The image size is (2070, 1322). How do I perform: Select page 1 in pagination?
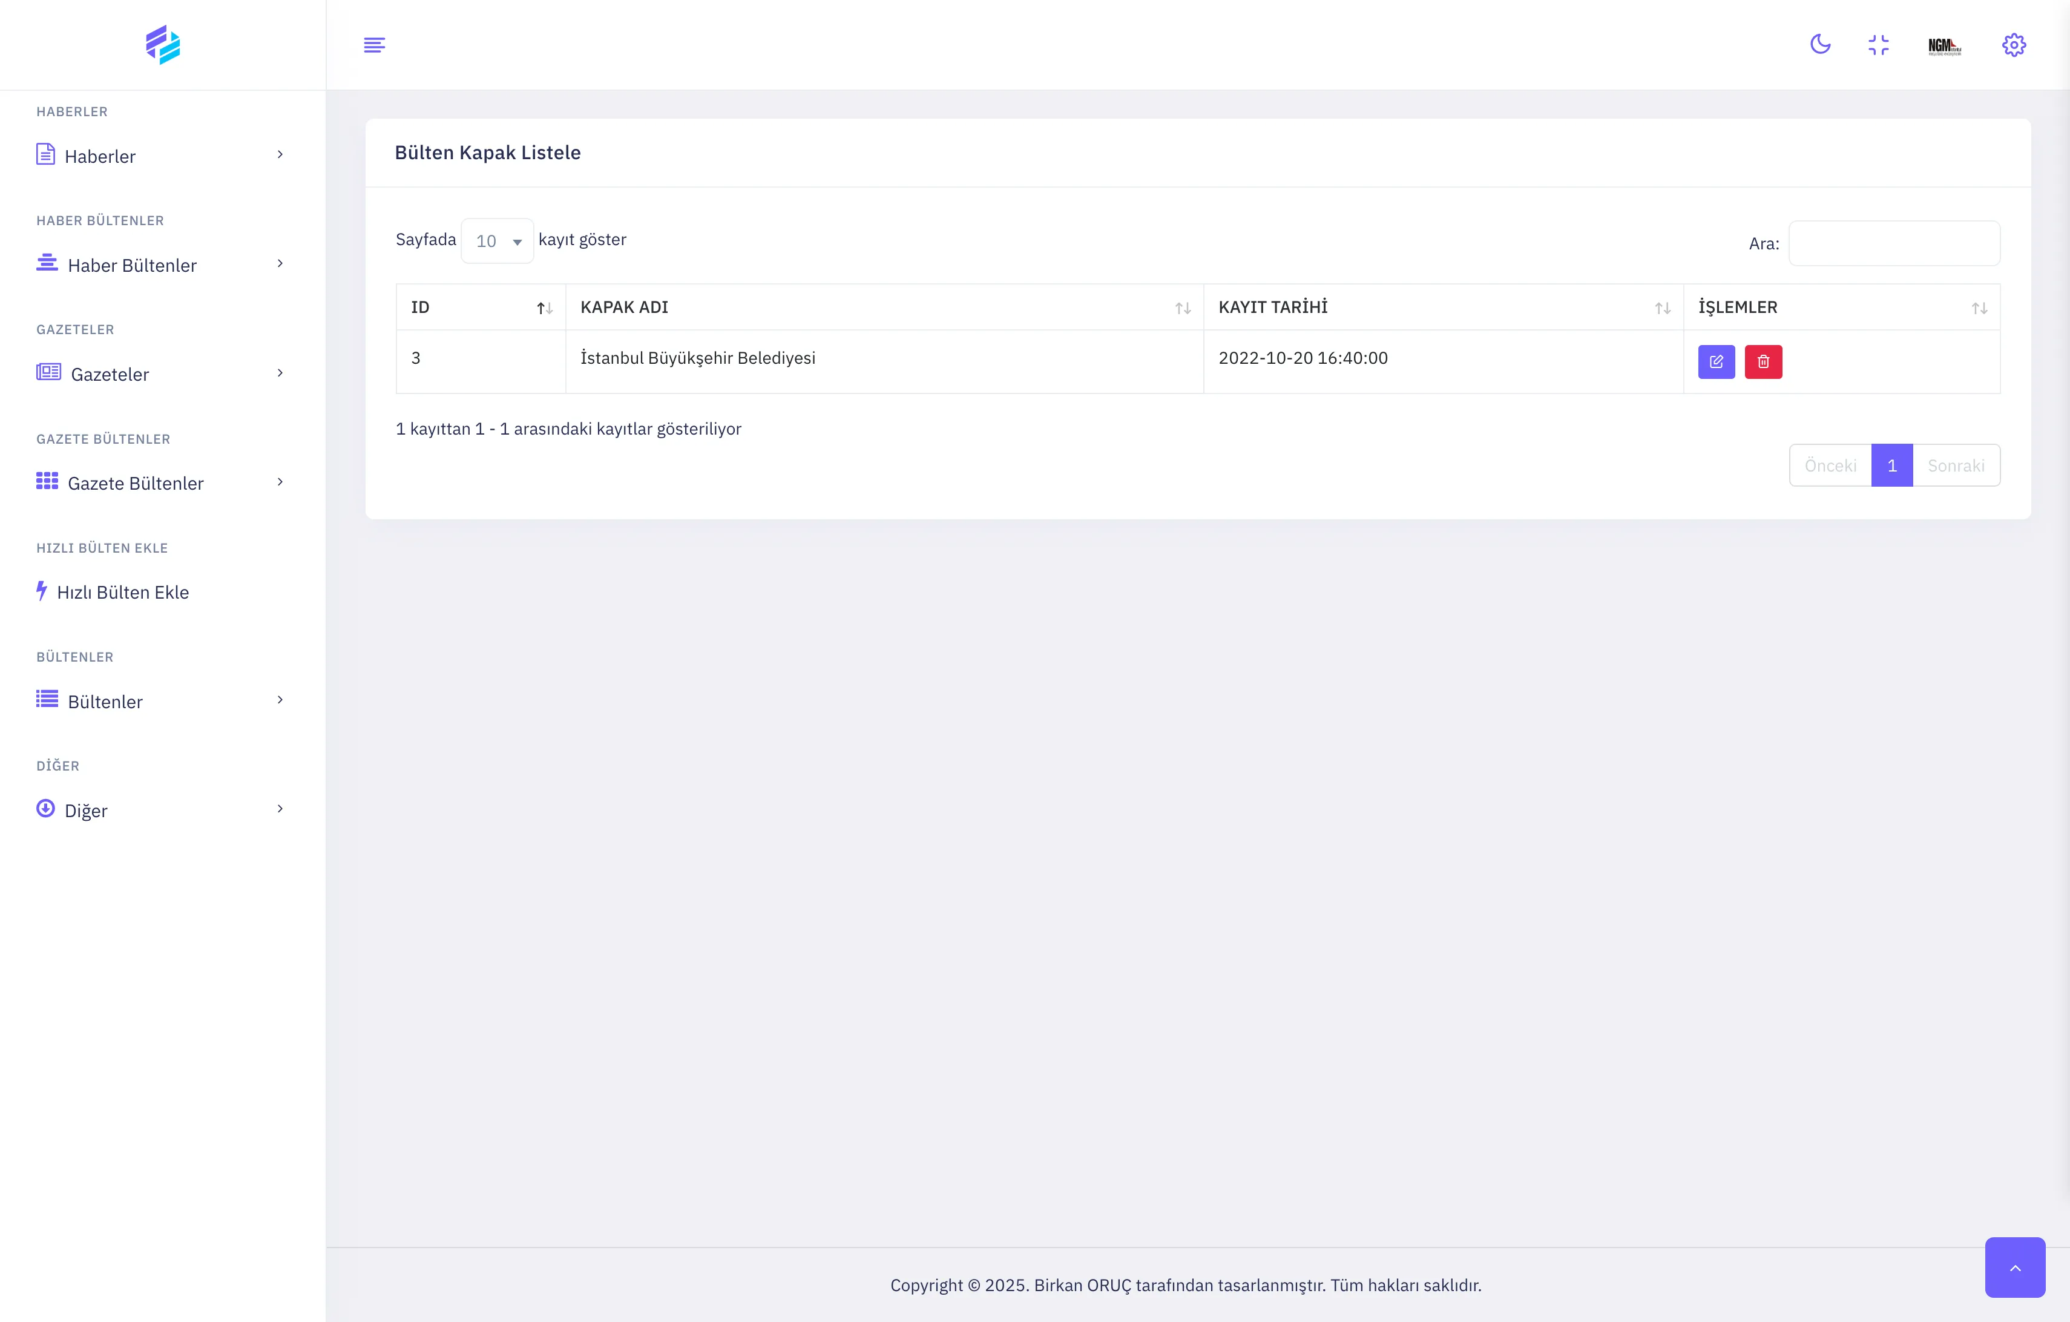1891,465
